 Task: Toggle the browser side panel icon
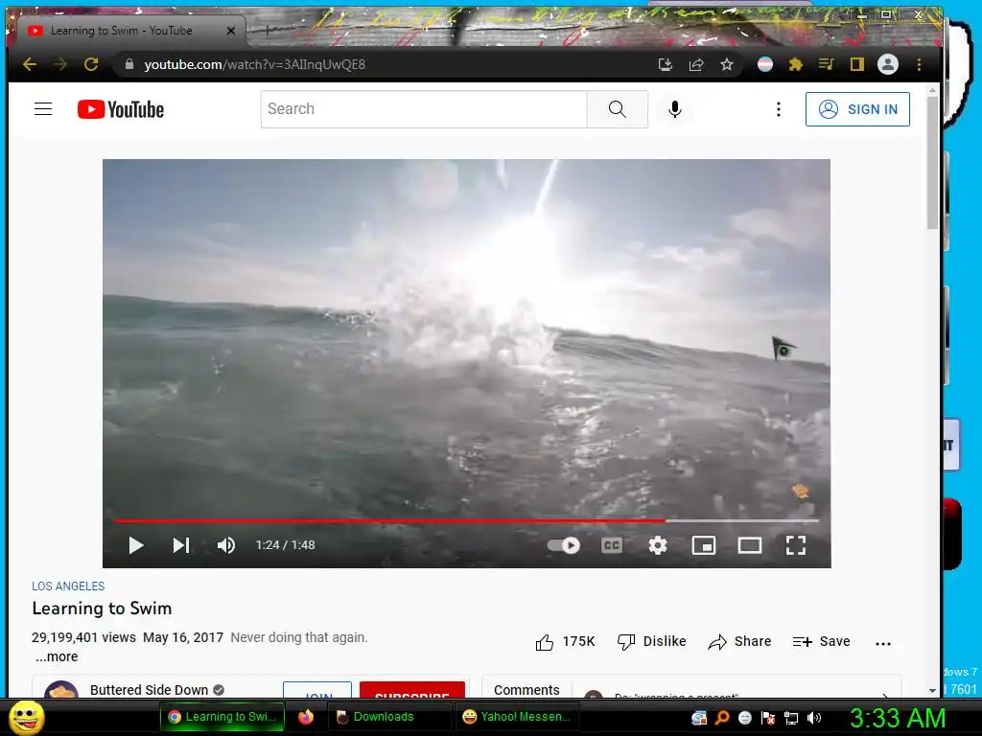pyautogui.click(x=856, y=64)
